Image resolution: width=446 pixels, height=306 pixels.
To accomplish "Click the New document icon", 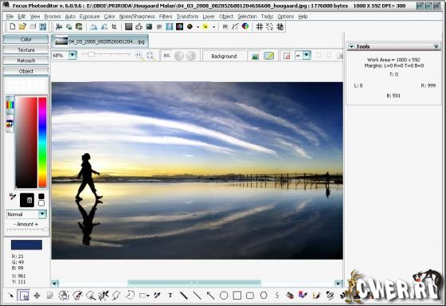I will 12,27.
